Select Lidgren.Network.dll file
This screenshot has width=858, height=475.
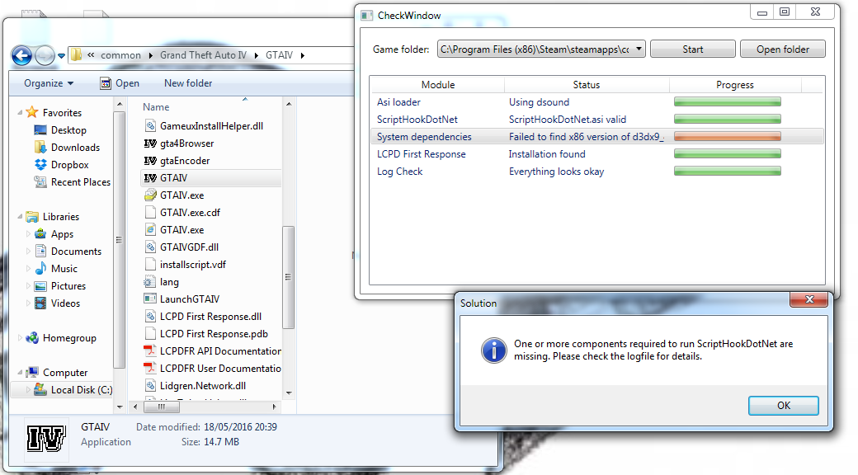[x=202, y=386]
